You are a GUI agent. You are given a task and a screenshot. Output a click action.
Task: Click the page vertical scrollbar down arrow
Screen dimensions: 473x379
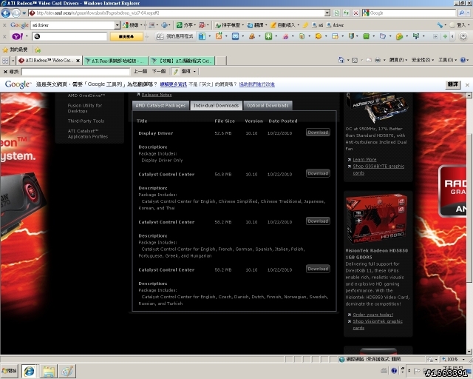pos(469,351)
